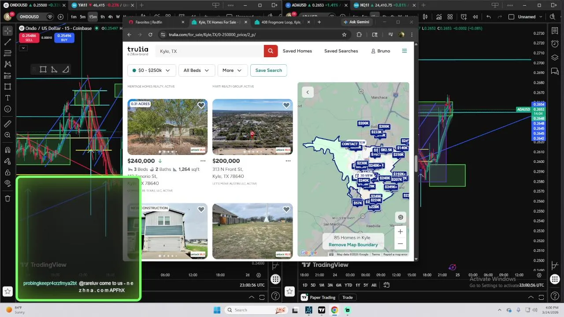Select the pattern tool in left toolbar
This screenshot has width=564, height=317.
point(7,64)
